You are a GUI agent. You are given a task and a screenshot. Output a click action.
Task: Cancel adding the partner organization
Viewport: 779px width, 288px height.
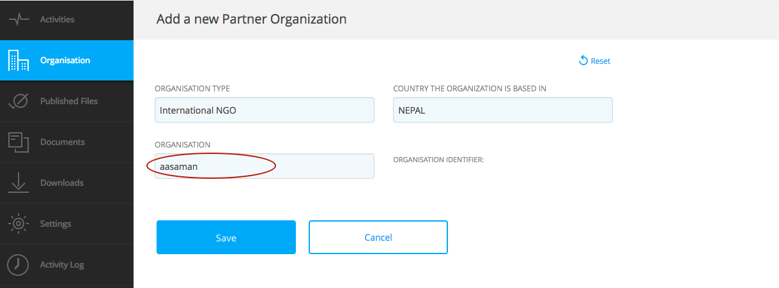(x=378, y=238)
